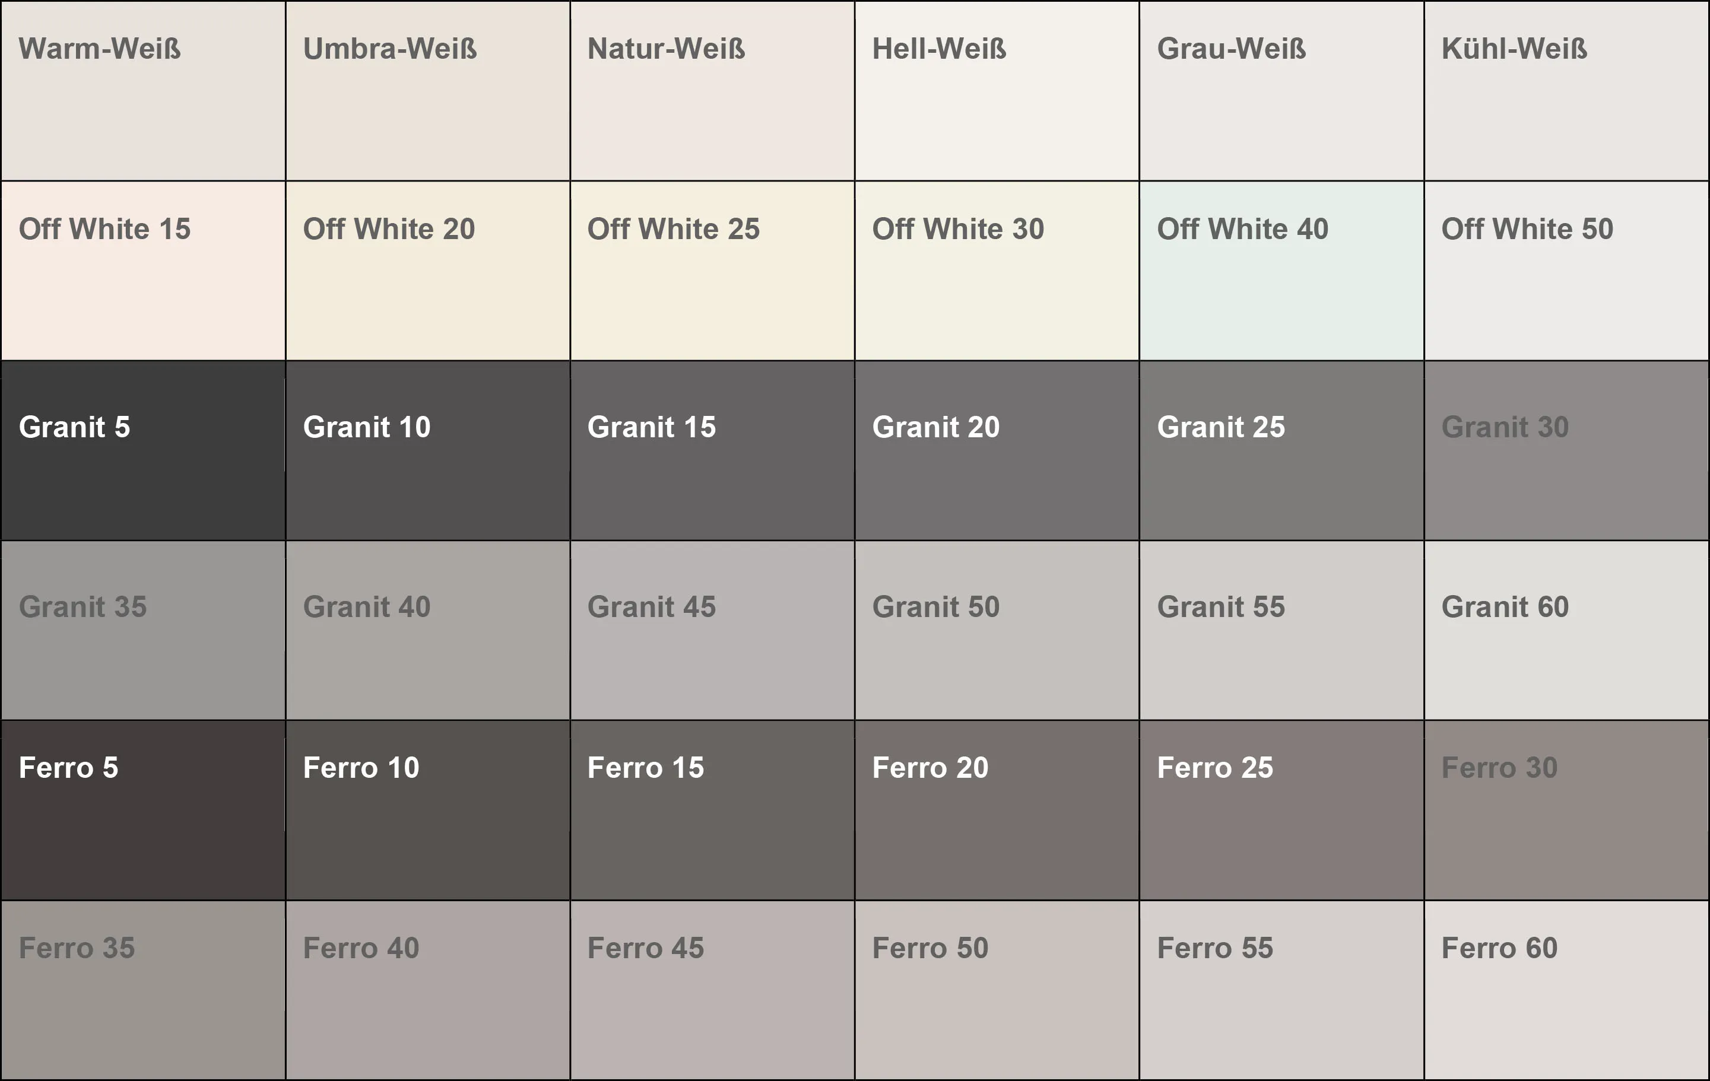Screen dimensions: 1710x1081
Task: Choose the mint-tinted Off White 40 swatch
Action: 1282,271
